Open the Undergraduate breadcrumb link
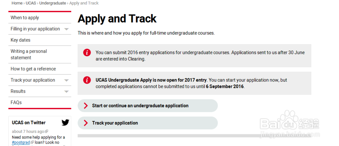 coord(53,3)
